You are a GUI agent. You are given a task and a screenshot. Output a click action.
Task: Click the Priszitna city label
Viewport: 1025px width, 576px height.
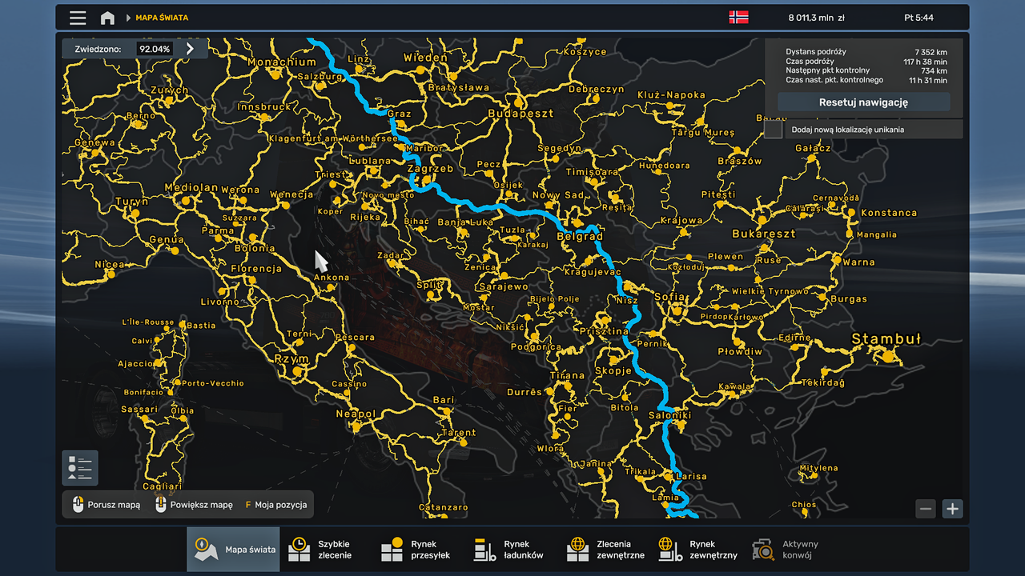click(x=604, y=331)
